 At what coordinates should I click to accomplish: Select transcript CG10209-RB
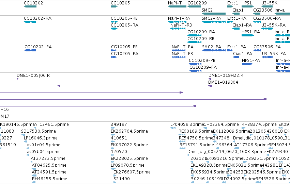pyautogui.click(x=194, y=42)
